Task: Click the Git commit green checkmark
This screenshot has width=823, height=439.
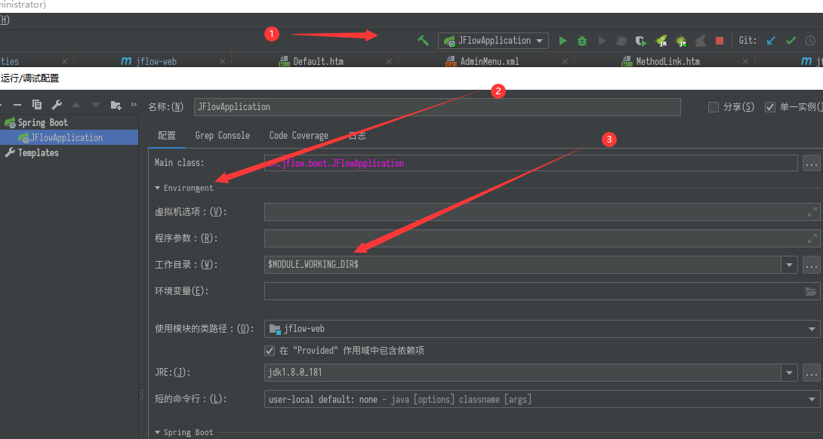Action: tap(791, 41)
